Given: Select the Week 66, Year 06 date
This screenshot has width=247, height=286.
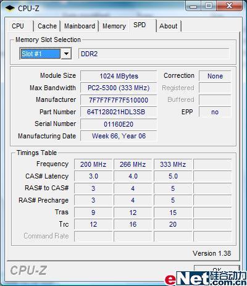Looking at the screenshot, I should coord(119,136).
